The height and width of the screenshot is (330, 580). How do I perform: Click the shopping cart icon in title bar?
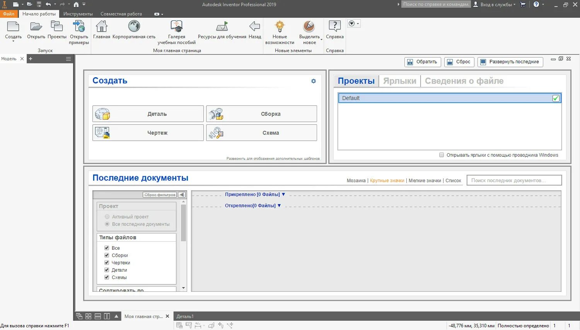point(523,5)
